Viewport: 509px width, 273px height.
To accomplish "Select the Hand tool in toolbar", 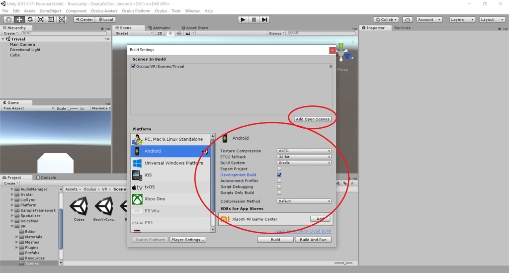I will click(x=8, y=19).
